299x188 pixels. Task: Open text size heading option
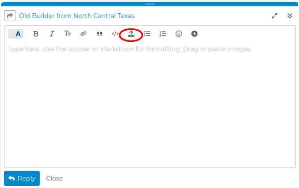point(67,33)
